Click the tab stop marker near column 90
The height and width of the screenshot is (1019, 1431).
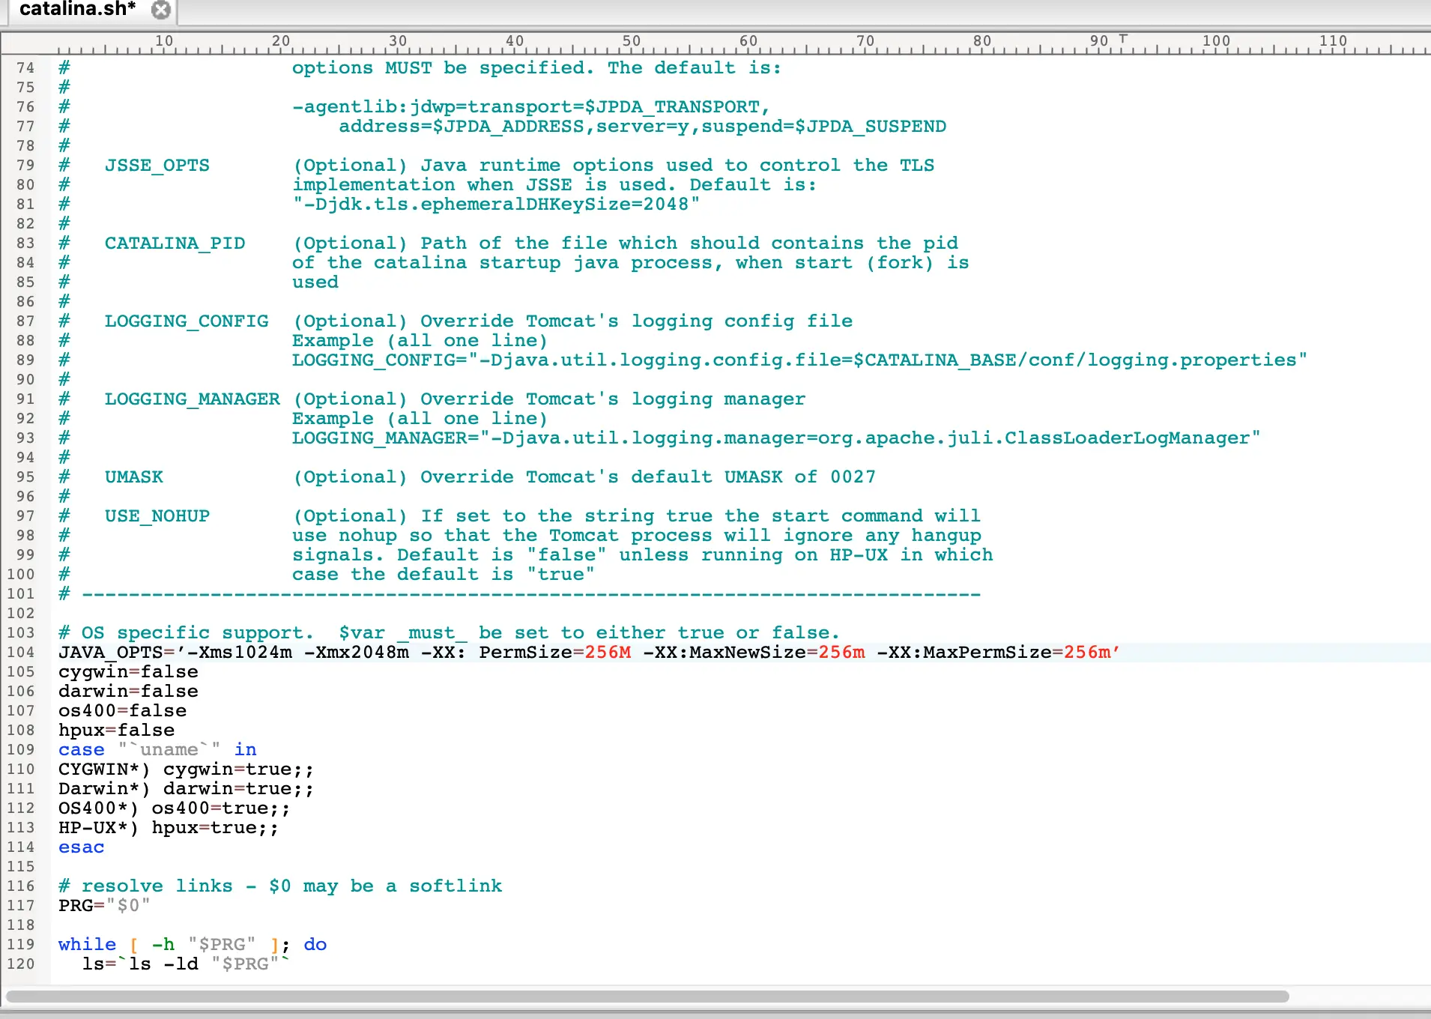coord(1122,37)
